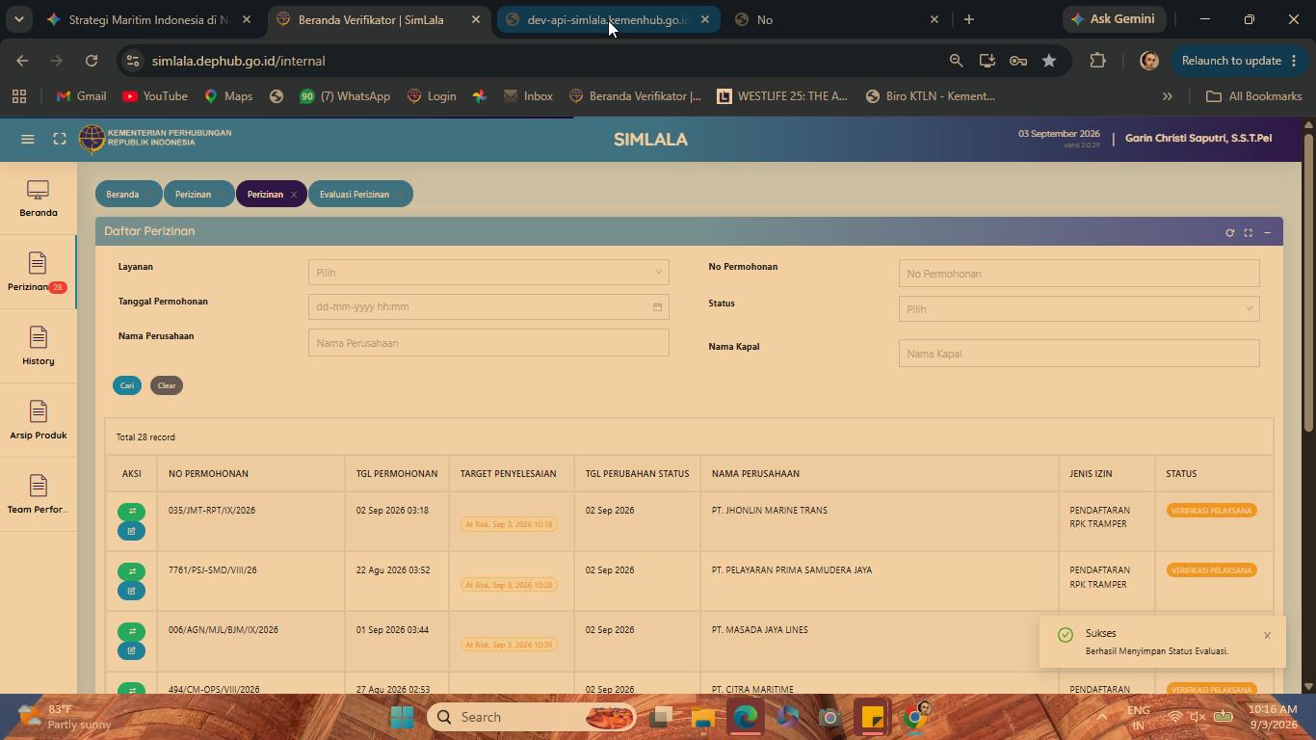Open Chrome bookmark star icon
This screenshot has width=1316, height=740.
(x=1049, y=61)
